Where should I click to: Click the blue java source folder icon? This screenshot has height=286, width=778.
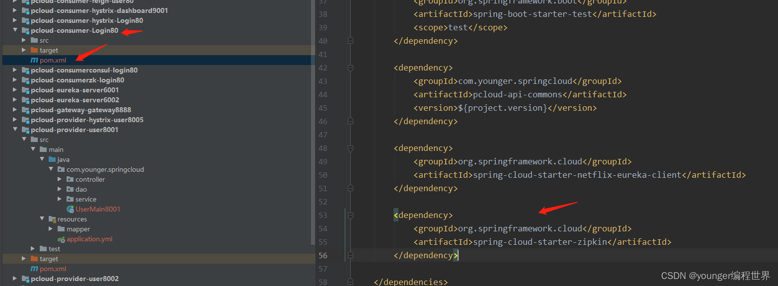point(52,159)
